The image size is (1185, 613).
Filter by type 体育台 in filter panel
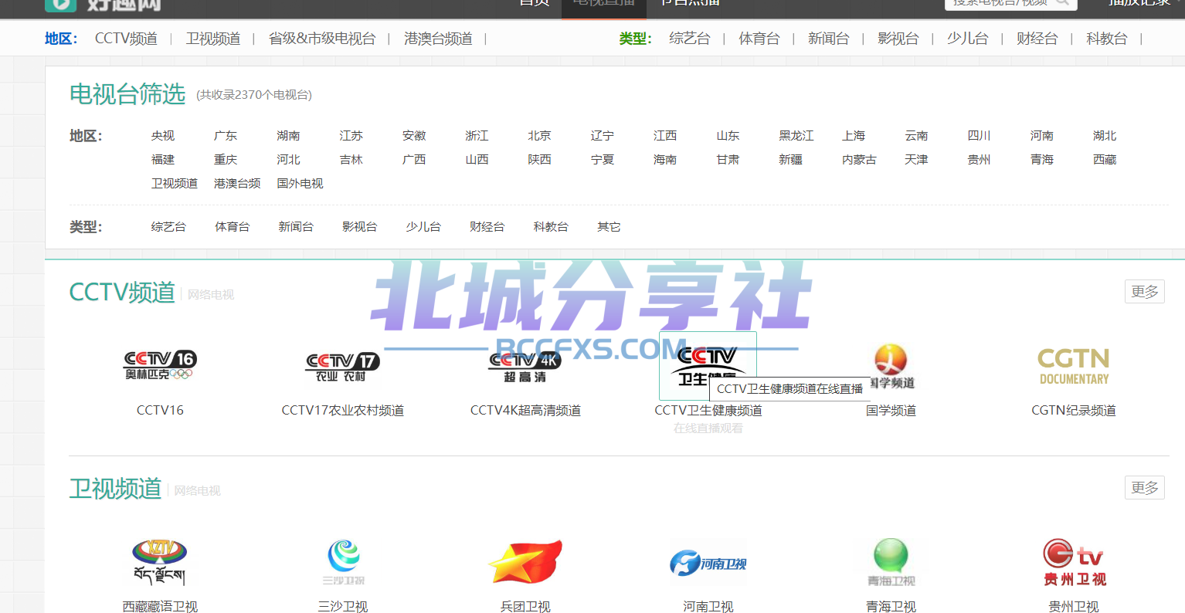233,227
